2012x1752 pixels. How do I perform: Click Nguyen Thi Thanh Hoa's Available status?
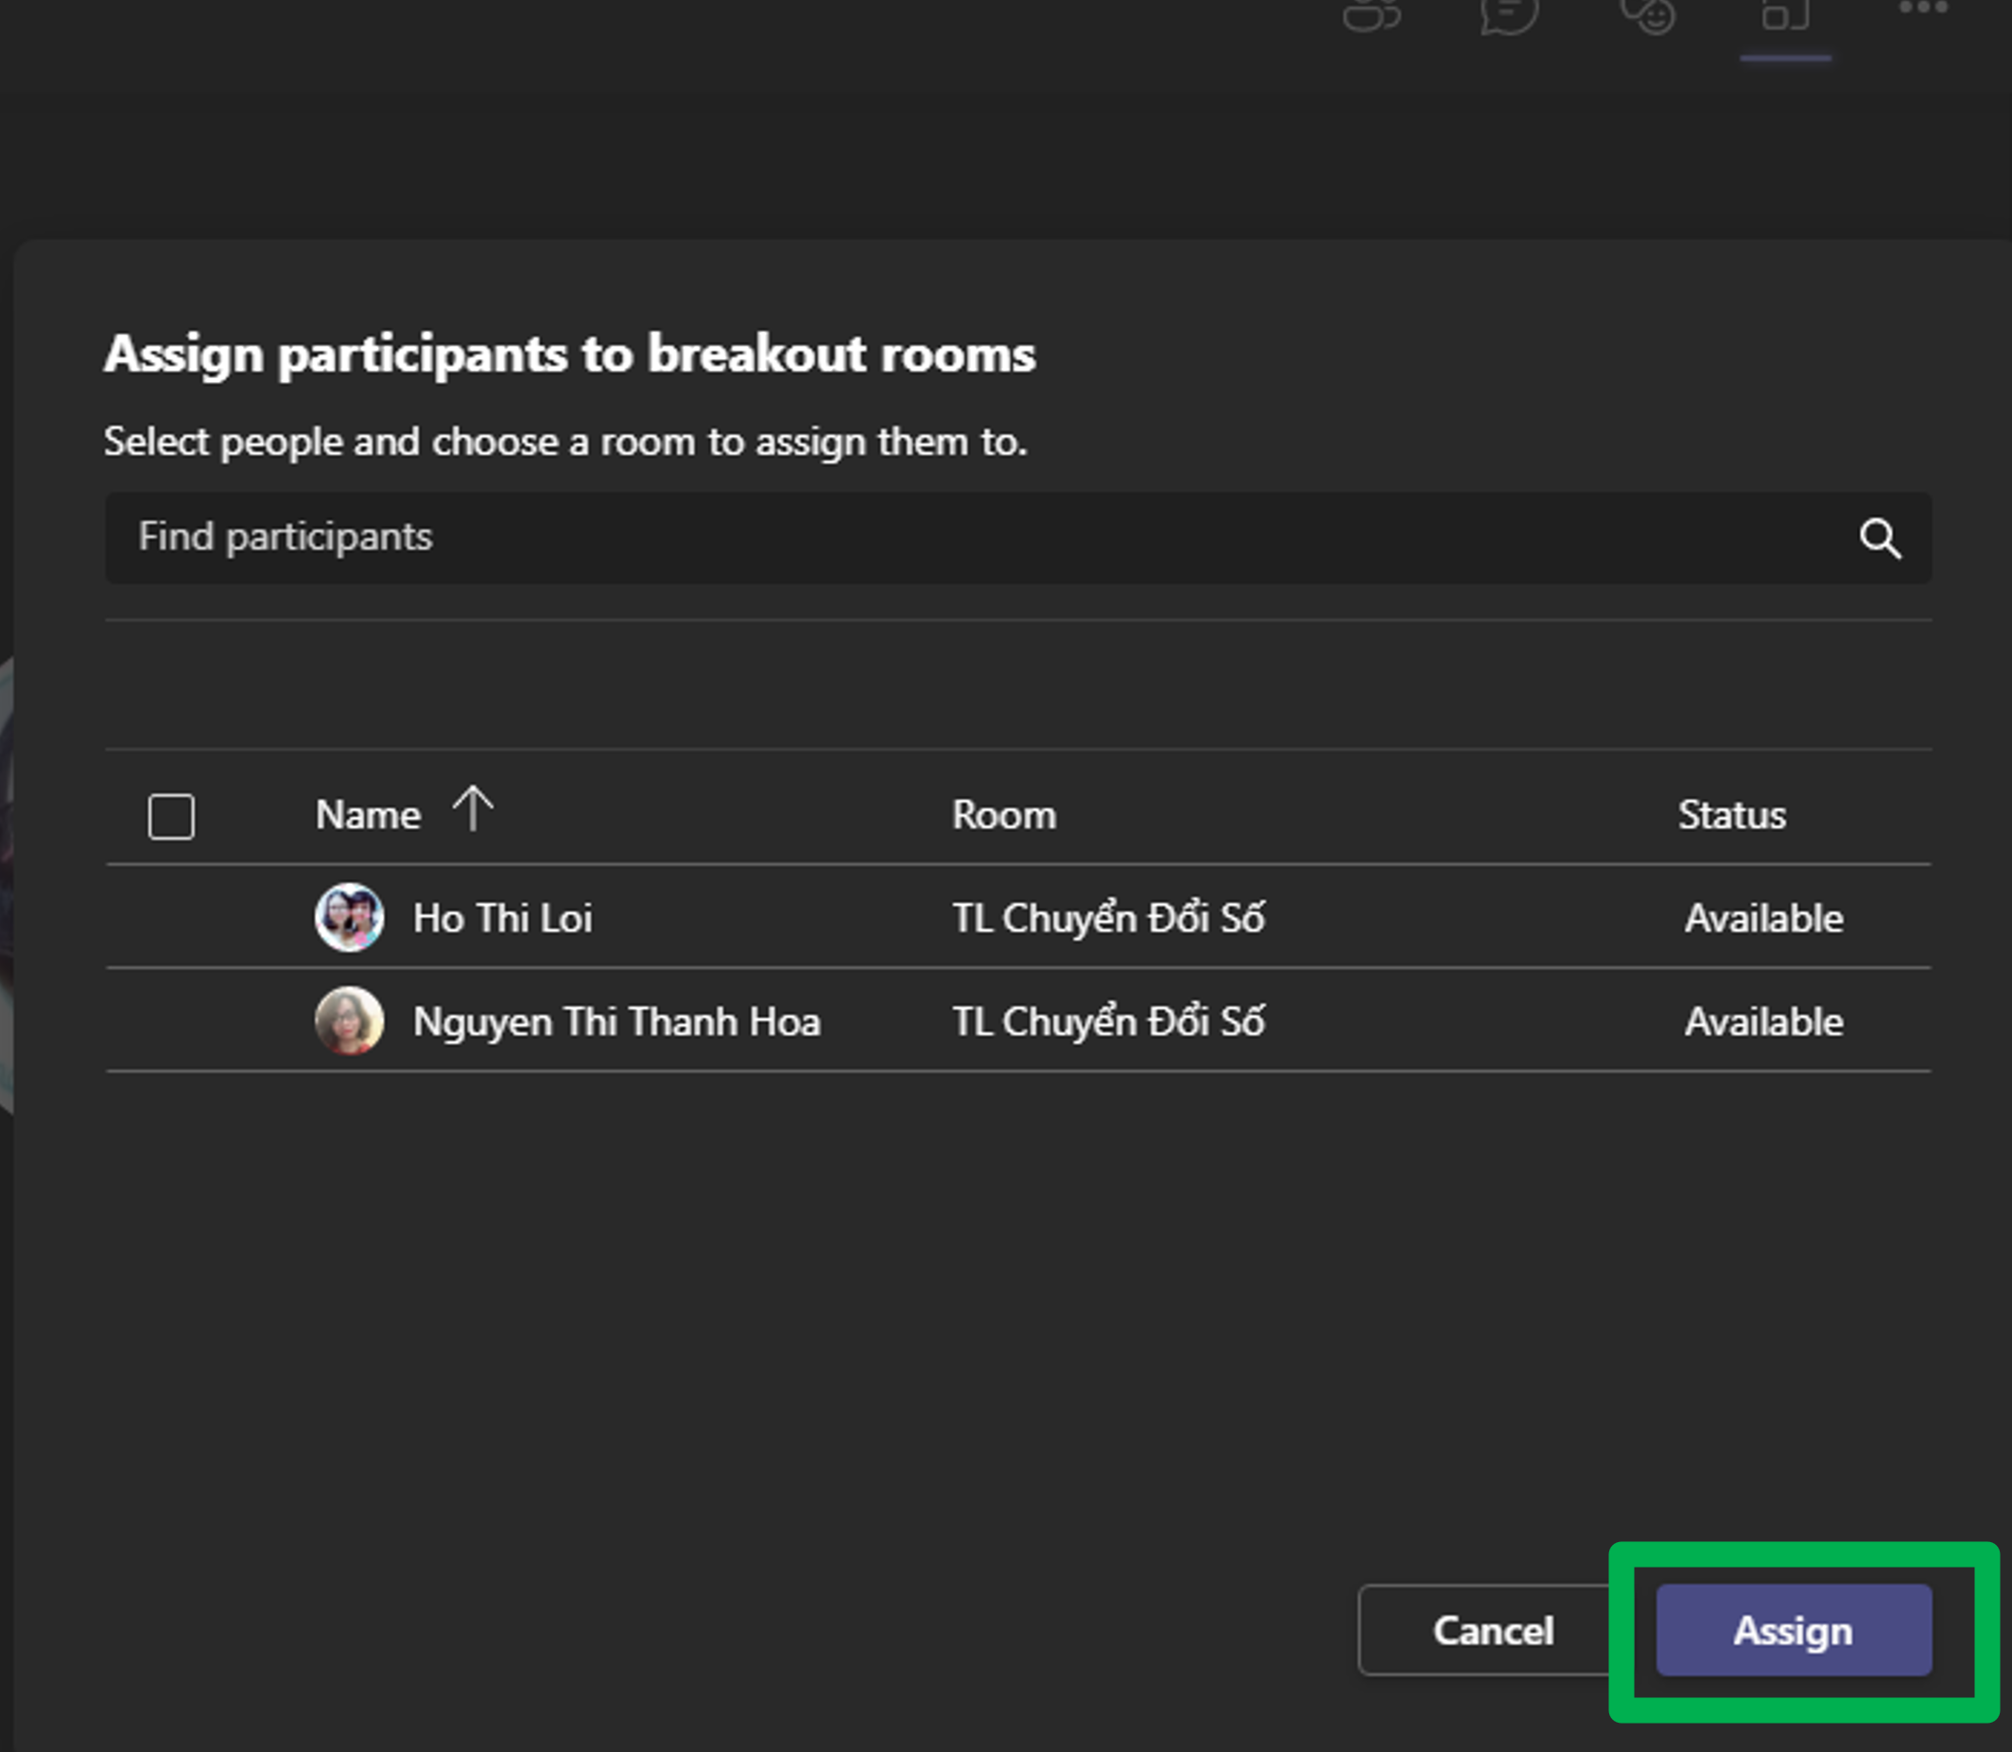click(x=1762, y=1022)
